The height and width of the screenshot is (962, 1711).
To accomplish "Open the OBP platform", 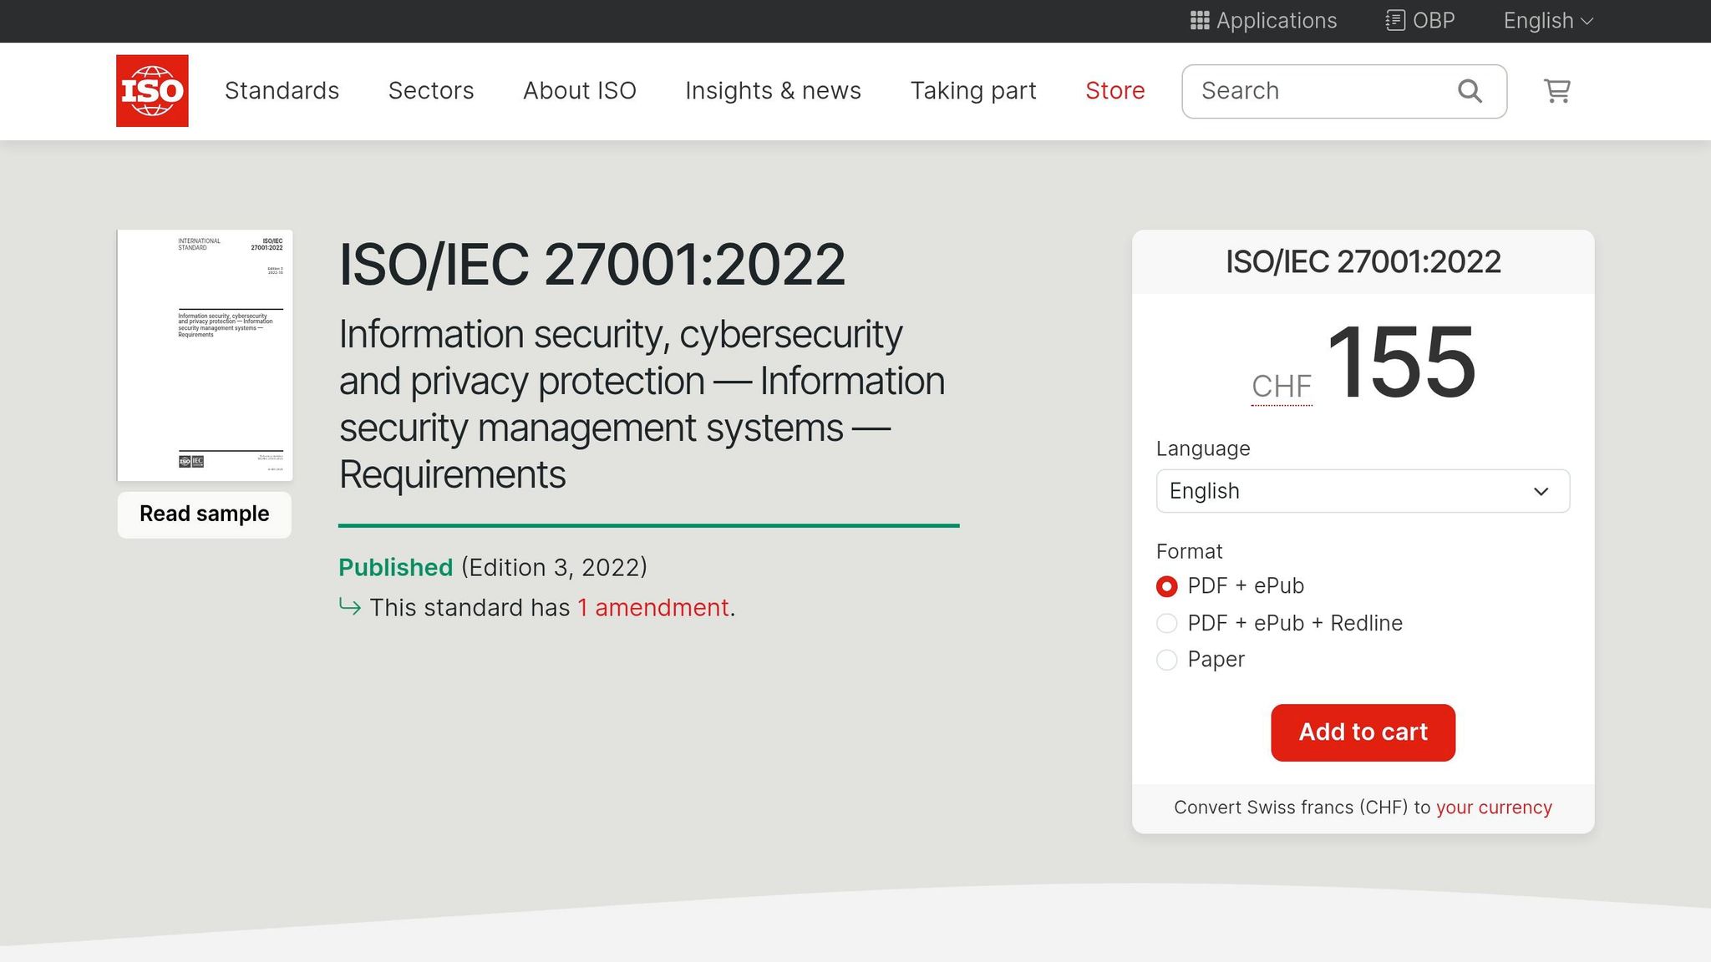I will pos(1419,20).
